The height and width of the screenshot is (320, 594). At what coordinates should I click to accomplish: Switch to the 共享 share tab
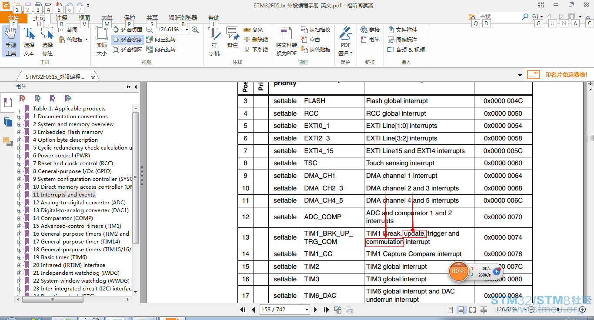[x=152, y=18]
